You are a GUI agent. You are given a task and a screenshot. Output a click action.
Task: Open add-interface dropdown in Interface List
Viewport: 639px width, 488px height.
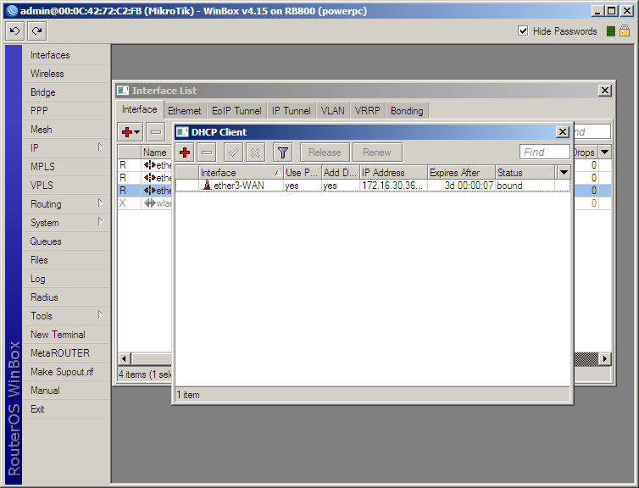tap(131, 132)
